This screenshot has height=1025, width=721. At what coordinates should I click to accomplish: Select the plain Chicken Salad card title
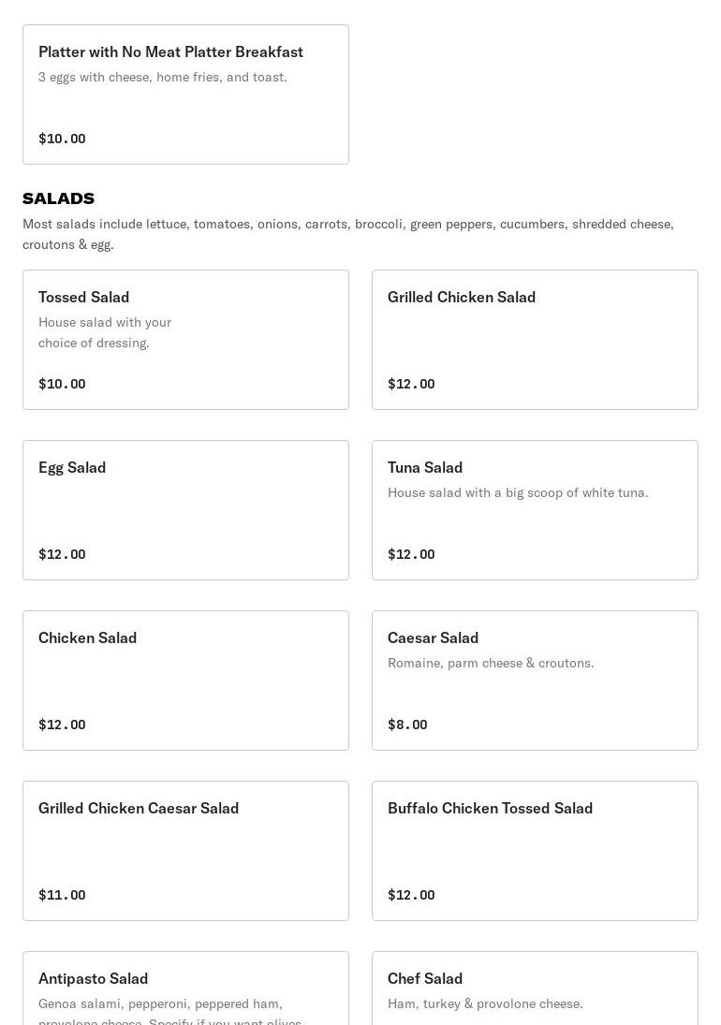[87, 637]
